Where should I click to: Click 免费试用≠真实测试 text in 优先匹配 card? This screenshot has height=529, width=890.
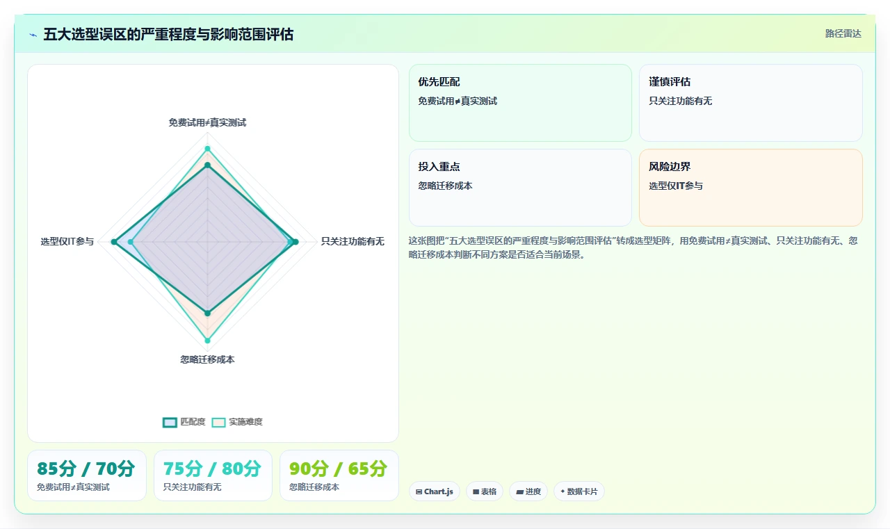[x=458, y=101]
